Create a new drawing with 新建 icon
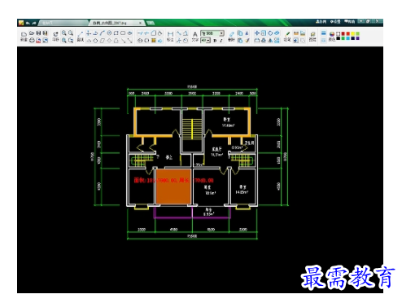This screenshot has height=303, width=402. coord(24,36)
